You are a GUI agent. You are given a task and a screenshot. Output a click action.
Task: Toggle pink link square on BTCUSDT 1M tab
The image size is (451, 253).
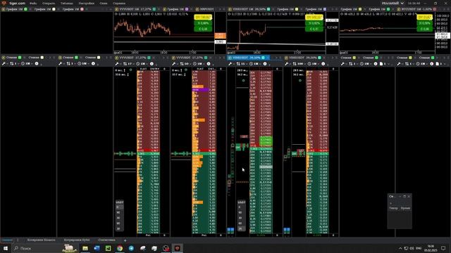tap(434, 9)
